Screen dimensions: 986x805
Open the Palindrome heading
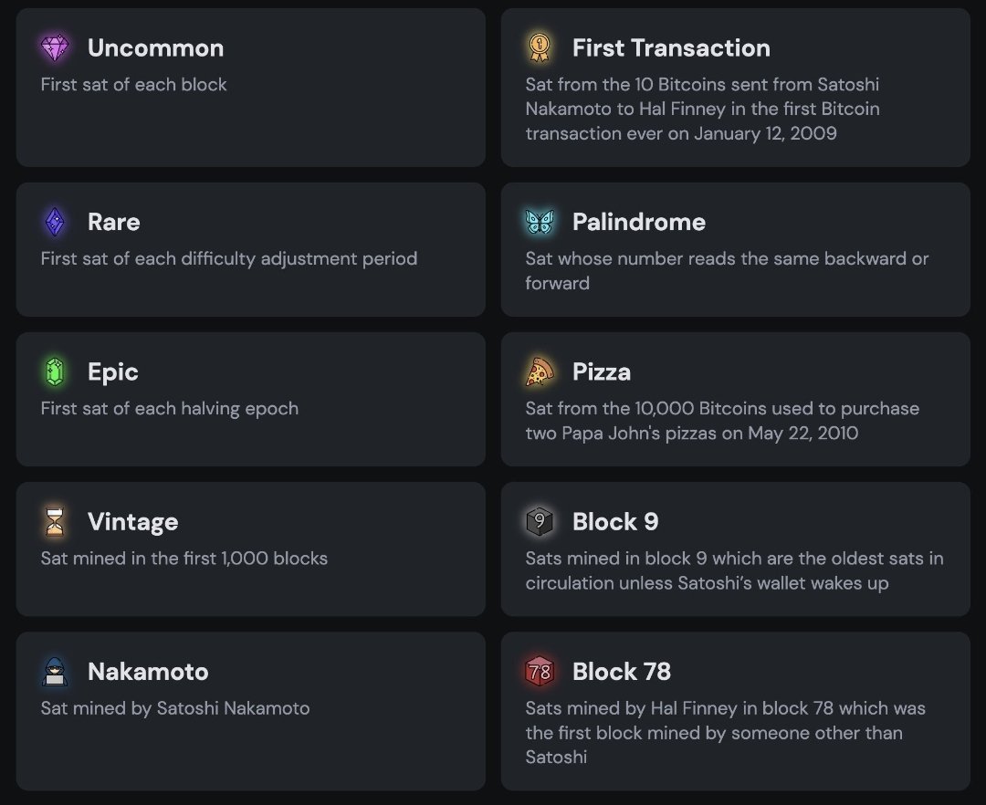pos(639,222)
